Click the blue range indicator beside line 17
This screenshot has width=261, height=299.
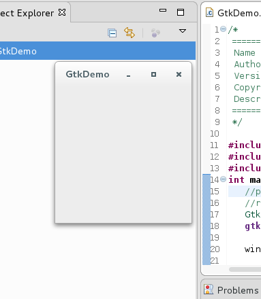[x=206, y=215]
